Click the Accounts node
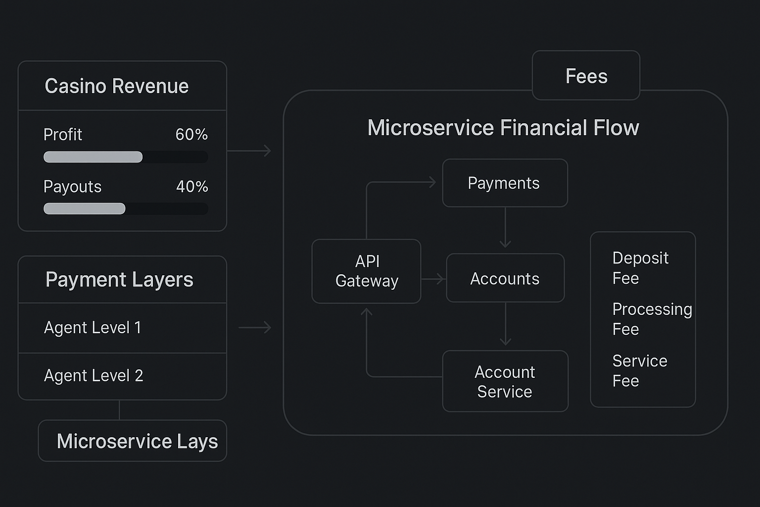 click(x=505, y=278)
